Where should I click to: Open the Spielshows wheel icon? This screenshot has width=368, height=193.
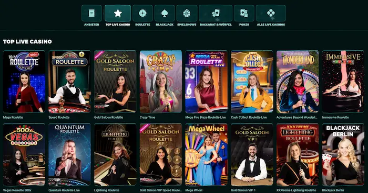[x=187, y=13]
